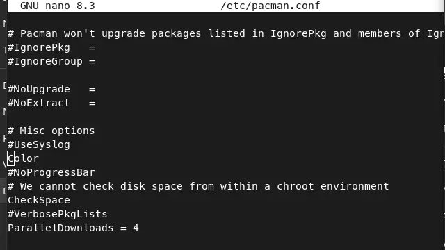Click the #IgnoreGroup line

point(51,62)
